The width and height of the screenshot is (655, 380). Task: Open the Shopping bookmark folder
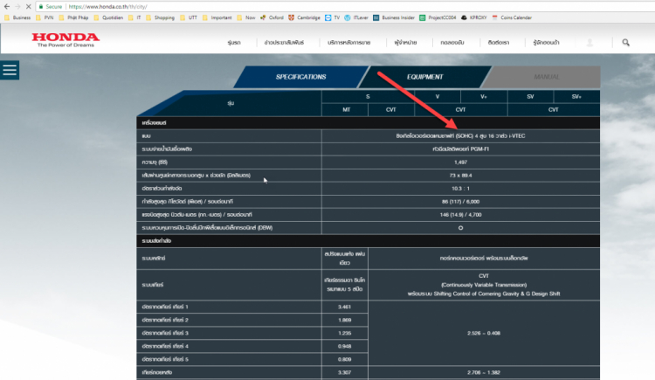point(160,17)
